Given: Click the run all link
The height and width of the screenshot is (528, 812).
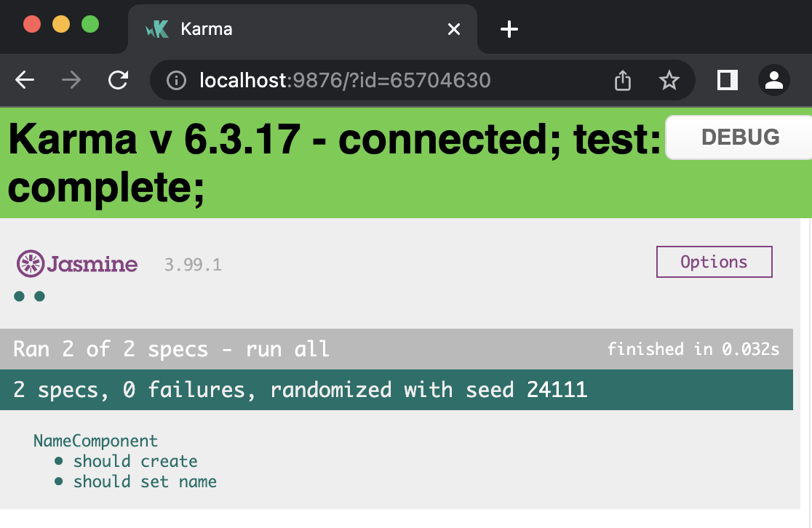Looking at the screenshot, I should point(287,349).
